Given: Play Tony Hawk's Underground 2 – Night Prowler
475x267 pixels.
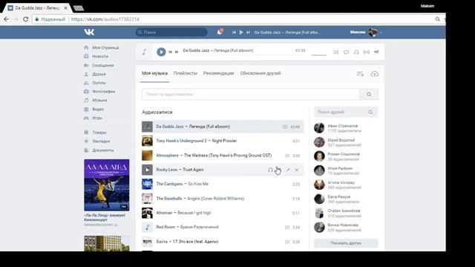Looking at the screenshot, I should [147, 141].
